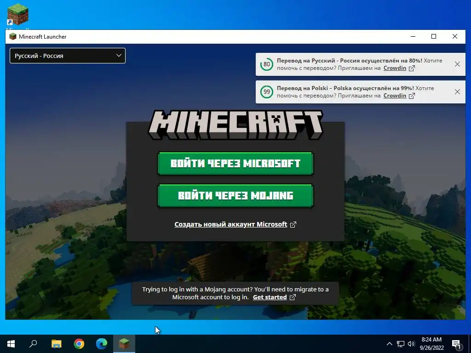The height and width of the screenshot is (353, 471).
Task: Show hidden system tray icons
Action: click(x=389, y=344)
